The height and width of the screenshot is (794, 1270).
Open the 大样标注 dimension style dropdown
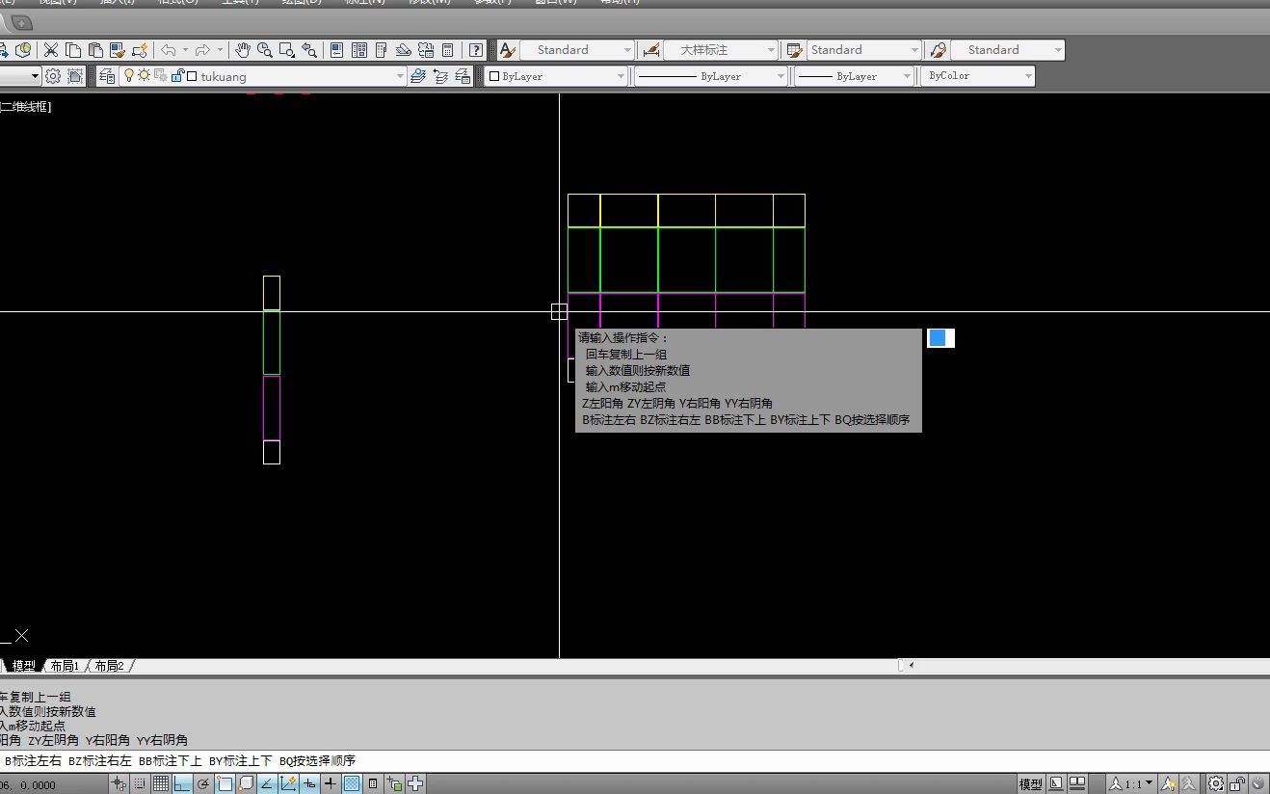click(x=771, y=50)
